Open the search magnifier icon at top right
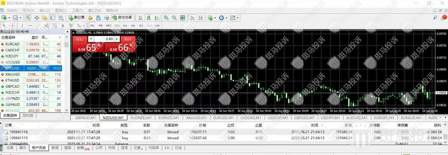Viewport: 448px width, 155px height. pyautogui.click(x=435, y=18)
